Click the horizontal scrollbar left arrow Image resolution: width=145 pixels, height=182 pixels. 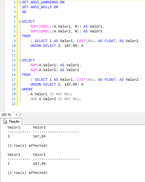(21, 115)
